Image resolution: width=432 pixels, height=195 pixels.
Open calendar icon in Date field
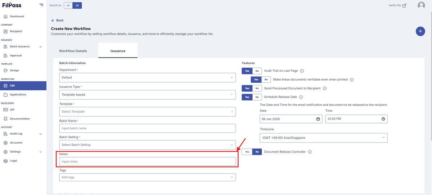pos(318,119)
